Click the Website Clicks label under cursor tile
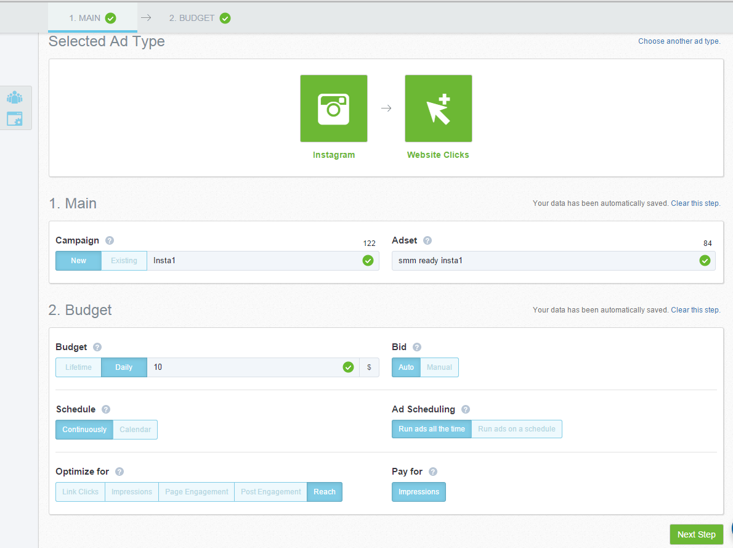 click(438, 155)
